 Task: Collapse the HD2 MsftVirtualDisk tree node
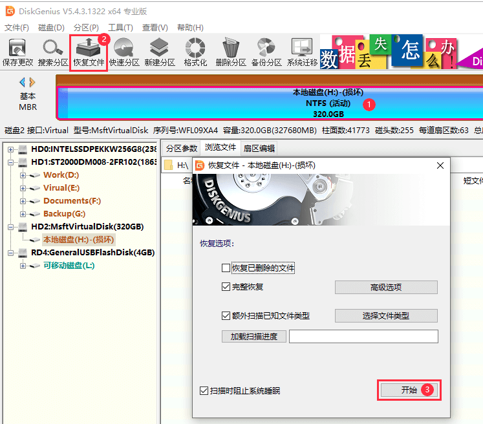11,228
